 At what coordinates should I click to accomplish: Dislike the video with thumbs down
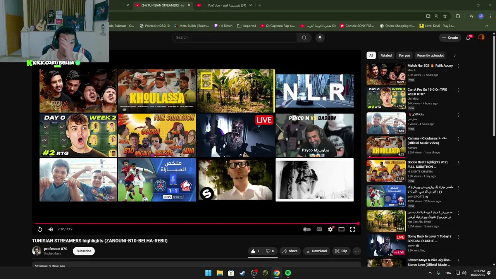[270, 251]
